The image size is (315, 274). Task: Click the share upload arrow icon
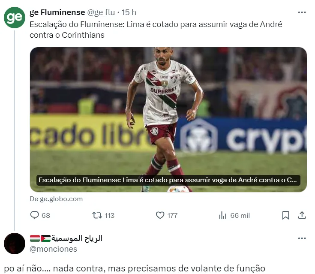click(x=302, y=215)
